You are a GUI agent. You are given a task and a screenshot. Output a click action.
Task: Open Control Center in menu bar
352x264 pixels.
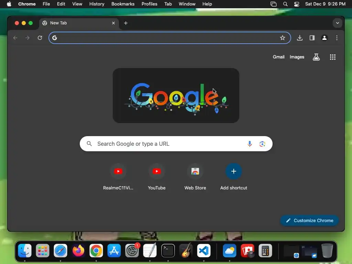coord(297,4)
